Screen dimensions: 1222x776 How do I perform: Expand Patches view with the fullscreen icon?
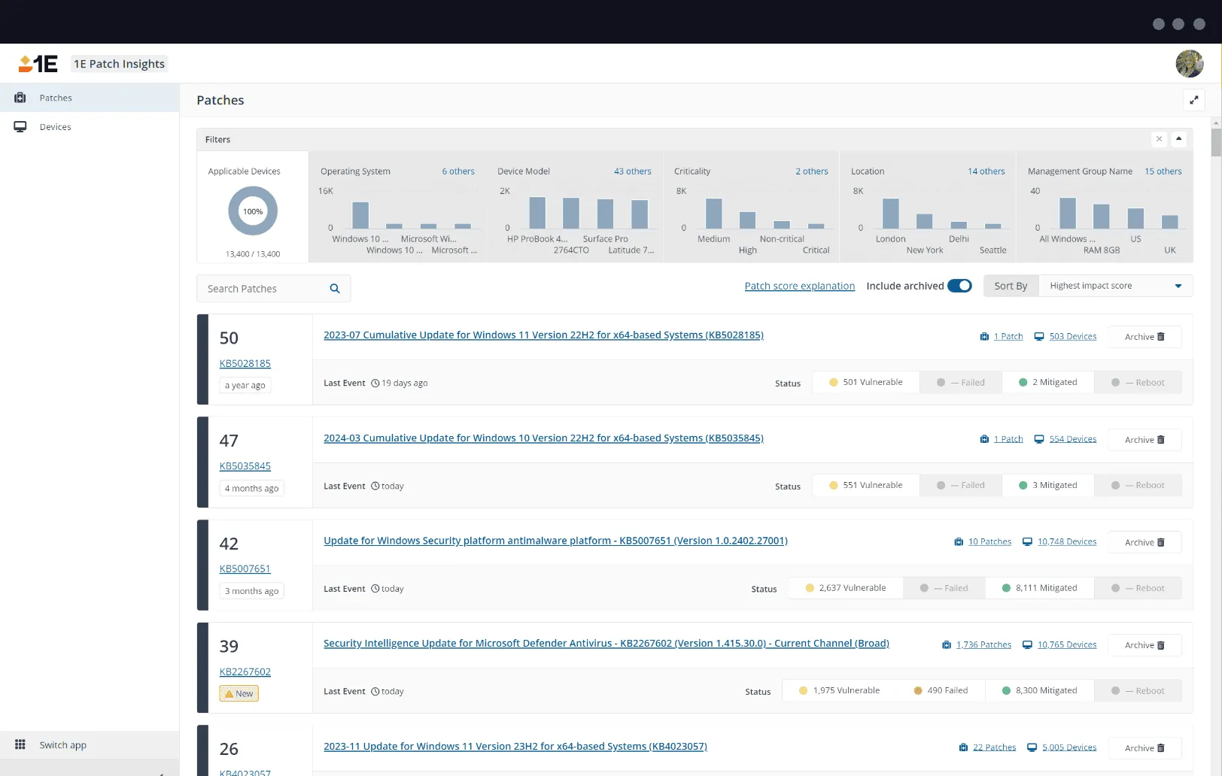[x=1194, y=99]
